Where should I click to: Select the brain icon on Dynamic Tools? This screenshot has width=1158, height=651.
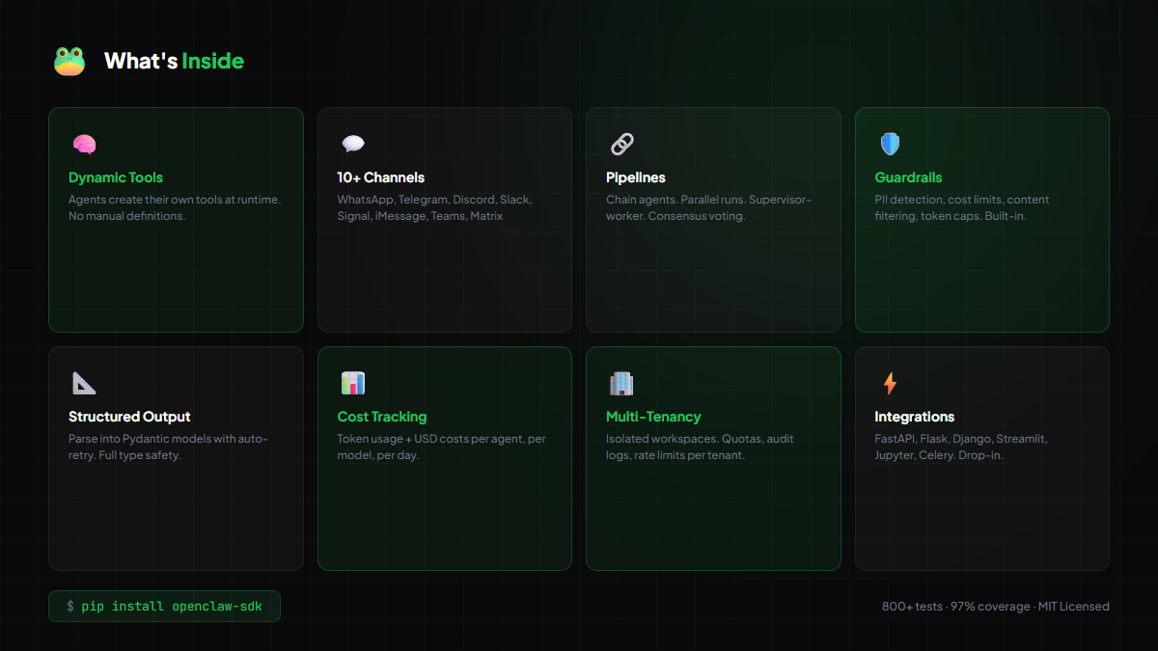tap(83, 143)
